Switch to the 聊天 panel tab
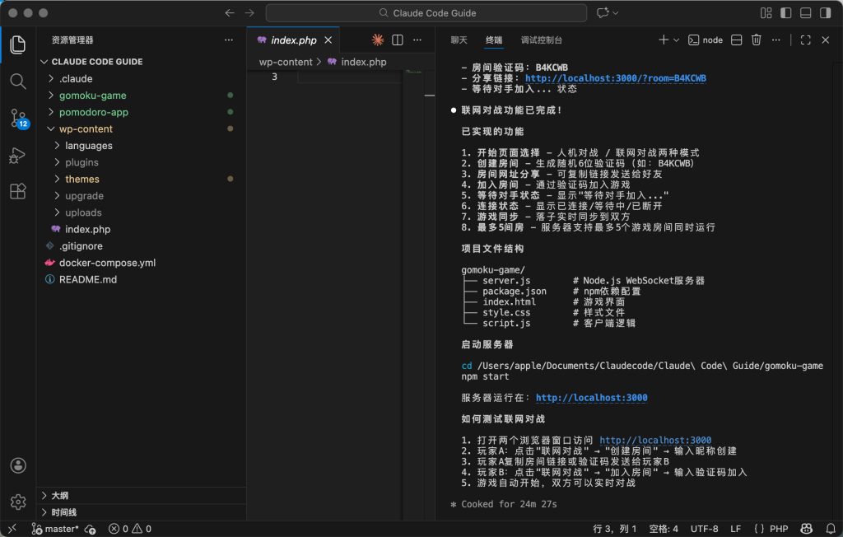Image resolution: width=843 pixels, height=537 pixels. tap(459, 40)
